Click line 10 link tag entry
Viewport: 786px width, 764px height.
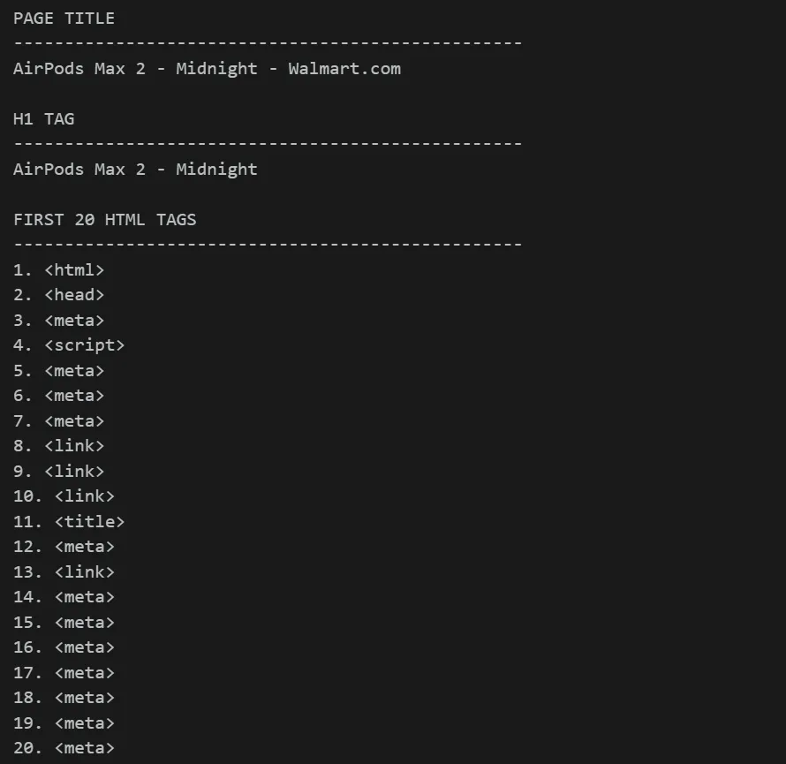(x=64, y=496)
